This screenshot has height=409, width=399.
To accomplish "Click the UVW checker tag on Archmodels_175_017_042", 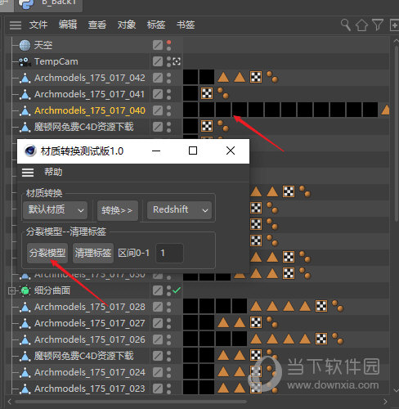I will (256, 77).
